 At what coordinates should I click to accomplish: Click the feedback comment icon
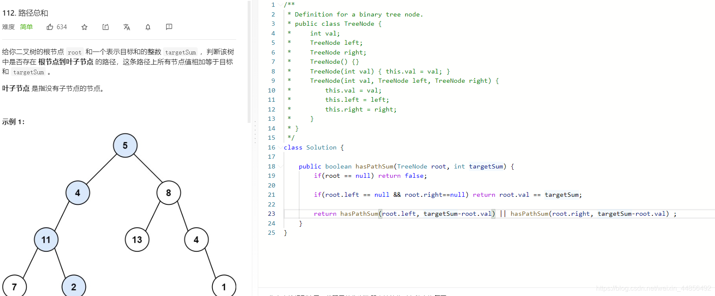[169, 27]
